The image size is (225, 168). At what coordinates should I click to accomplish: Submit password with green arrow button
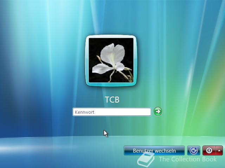158,112
